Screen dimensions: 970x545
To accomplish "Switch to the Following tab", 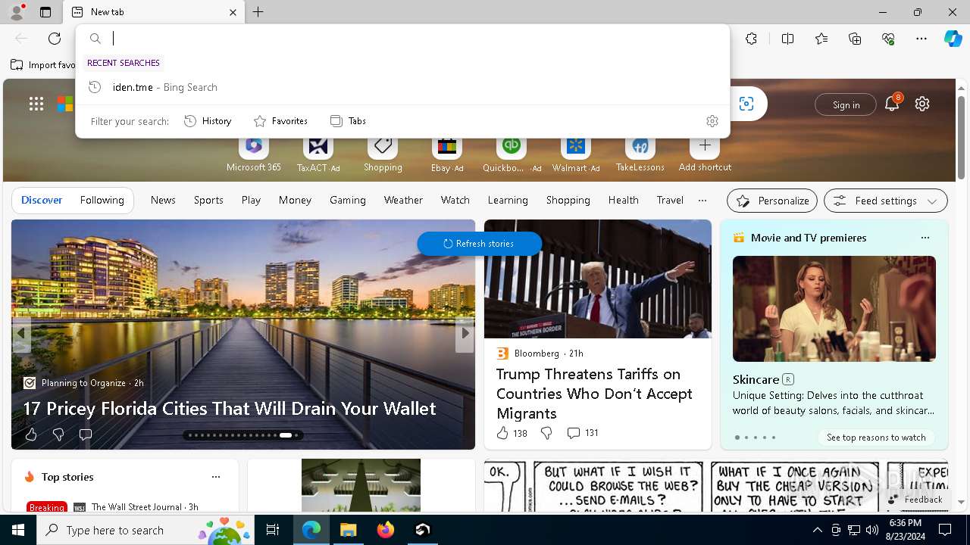I will [x=102, y=200].
